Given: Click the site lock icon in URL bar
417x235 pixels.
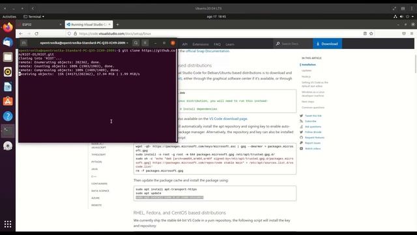Looking at the screenshot, I should coord(76,33).
